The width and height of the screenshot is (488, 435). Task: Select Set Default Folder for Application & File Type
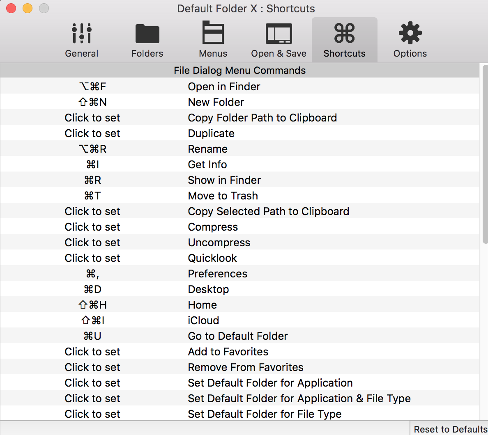[x=299, y=398]
